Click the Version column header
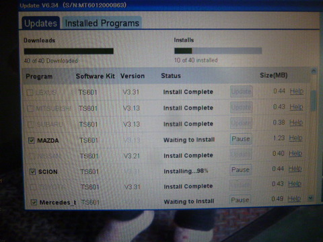This screenshot has height=242, width=323. tap(133, 76)
